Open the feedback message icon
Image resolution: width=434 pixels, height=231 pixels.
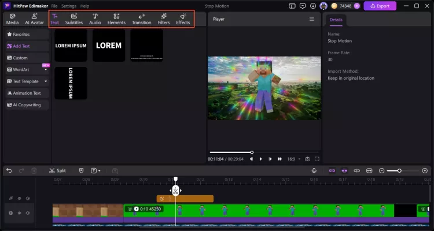point(303,6)
